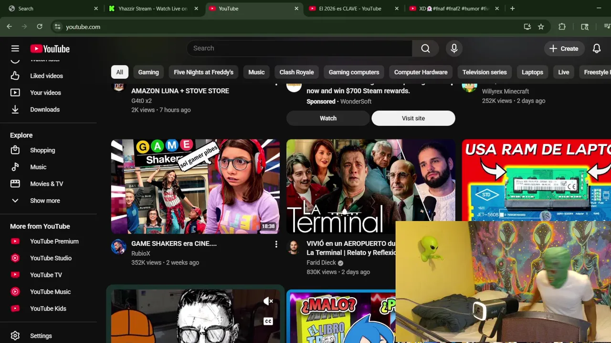Viewport: 611px width, 343px height.
Task: Open YouTube Studio icon
Action: pos(15,258)
